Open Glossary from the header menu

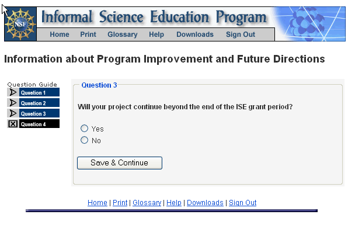[123, 34]
